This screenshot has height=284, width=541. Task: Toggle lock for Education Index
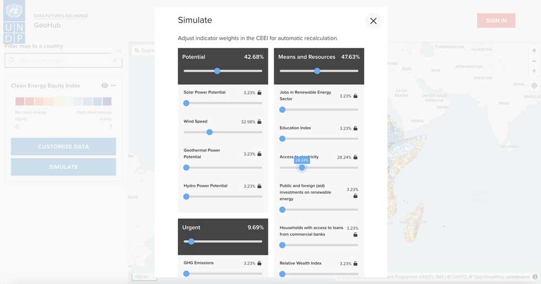[x=355, y=128]
